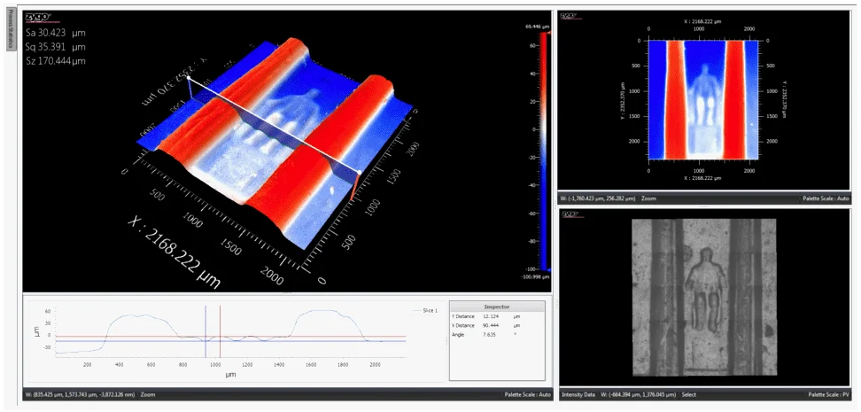Click the Slice 1 legend entry

pyautogui.click(x=424, y=310)
